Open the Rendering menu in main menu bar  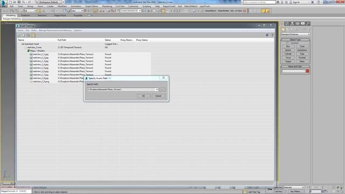tap(107, 6)
